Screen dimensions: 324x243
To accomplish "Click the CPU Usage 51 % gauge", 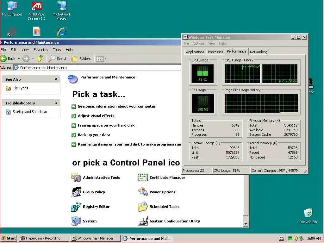I will point(203,73).
